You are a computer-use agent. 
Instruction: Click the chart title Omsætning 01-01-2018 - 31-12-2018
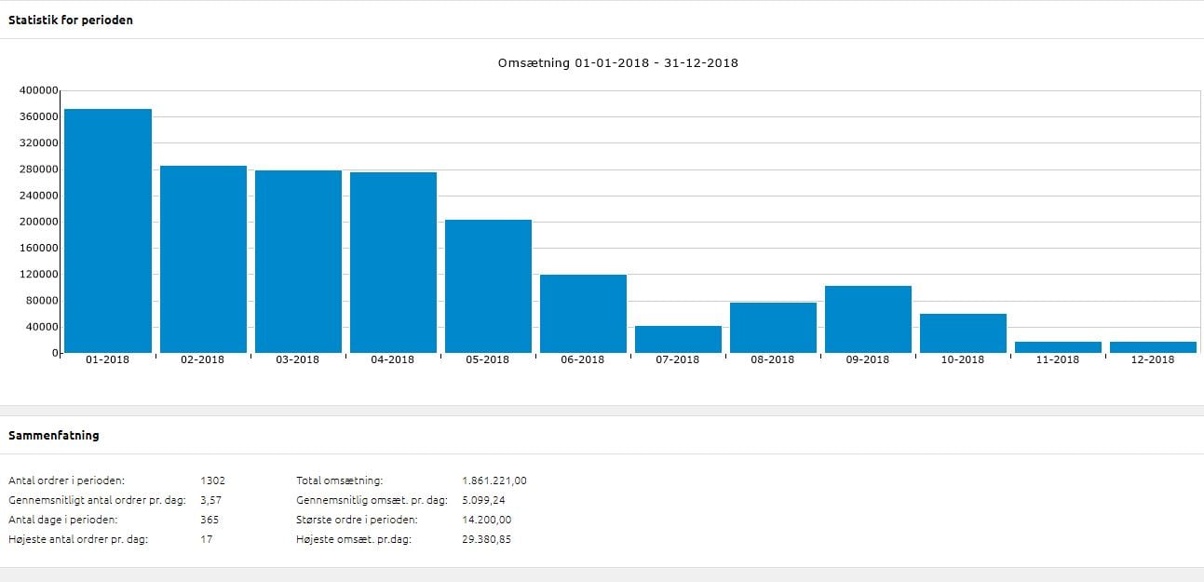[x=618, y=63]
